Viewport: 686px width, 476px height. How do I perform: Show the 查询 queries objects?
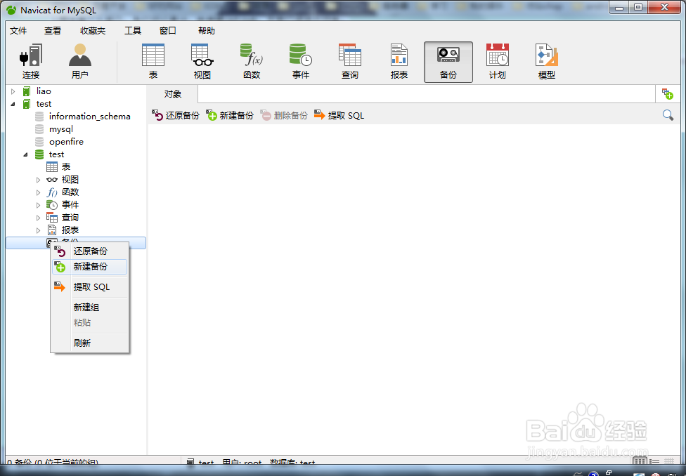349,62
